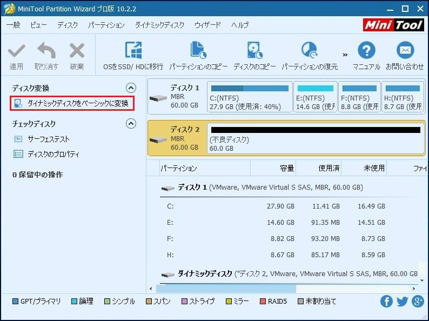Select E:(NTFS) partition block in disk map
This screenshot has width=429, height=321.
[x=315, y=97]
